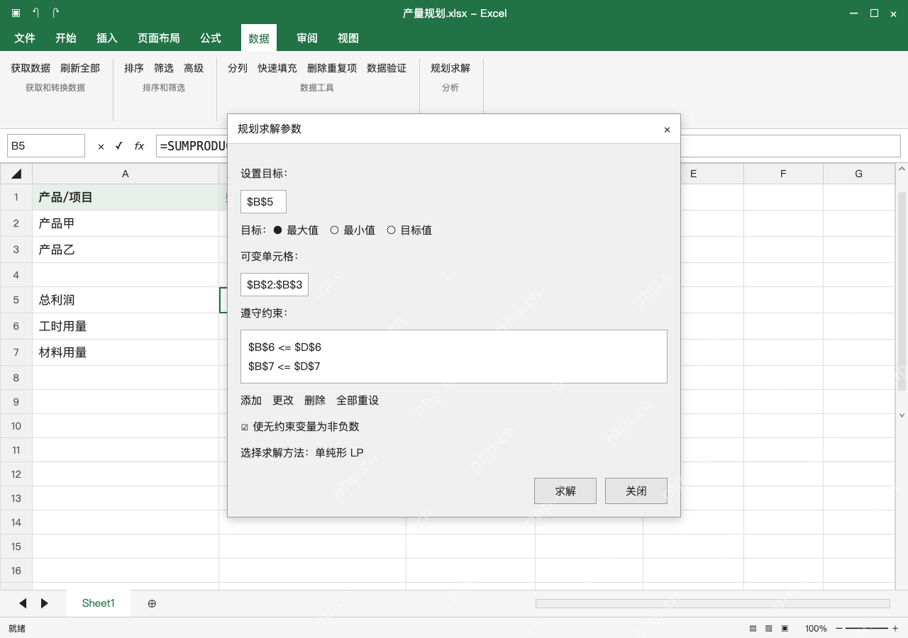Switch to the 视图 ribbon tab
Viewport: 908px width, 638px height.
pos(348,38)
